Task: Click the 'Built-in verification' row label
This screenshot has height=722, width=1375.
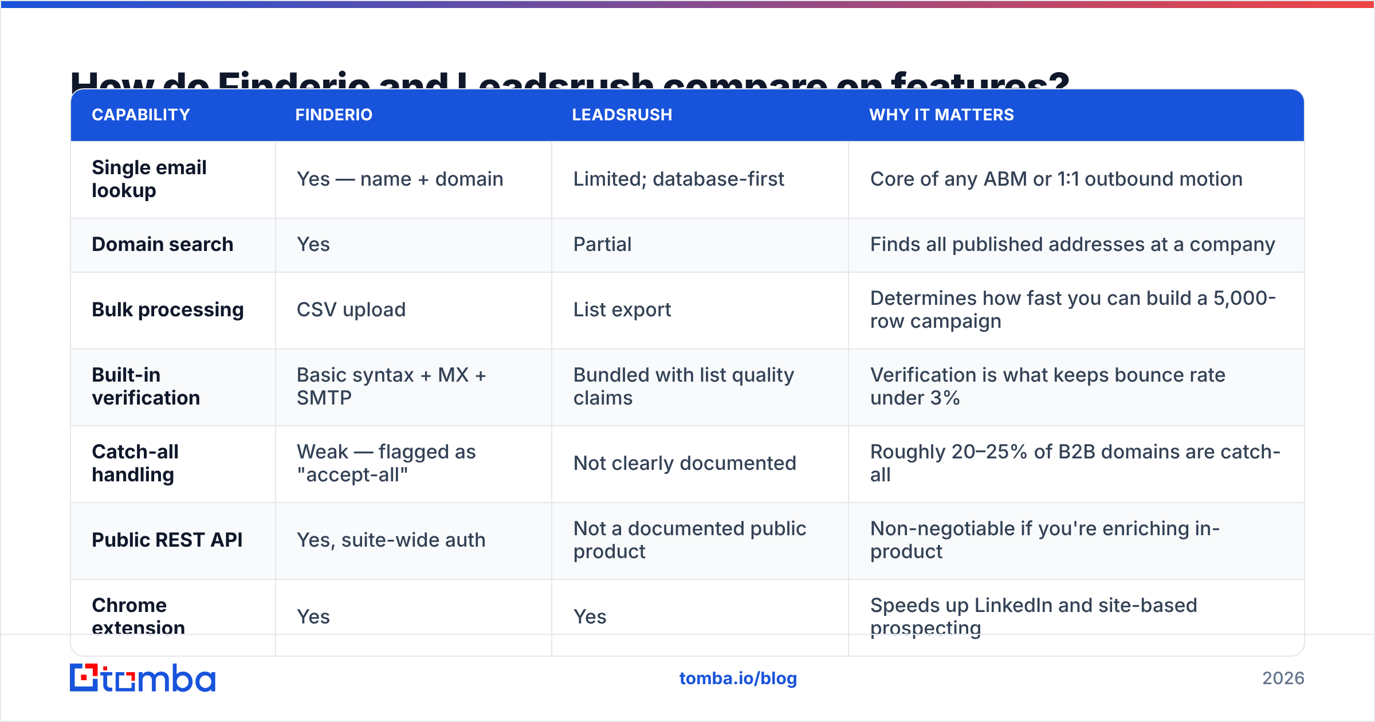Action: pyautogui.click(x=146, y=386)
